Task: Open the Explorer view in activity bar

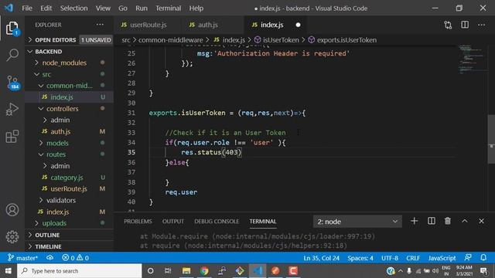Action: (12, 29)
